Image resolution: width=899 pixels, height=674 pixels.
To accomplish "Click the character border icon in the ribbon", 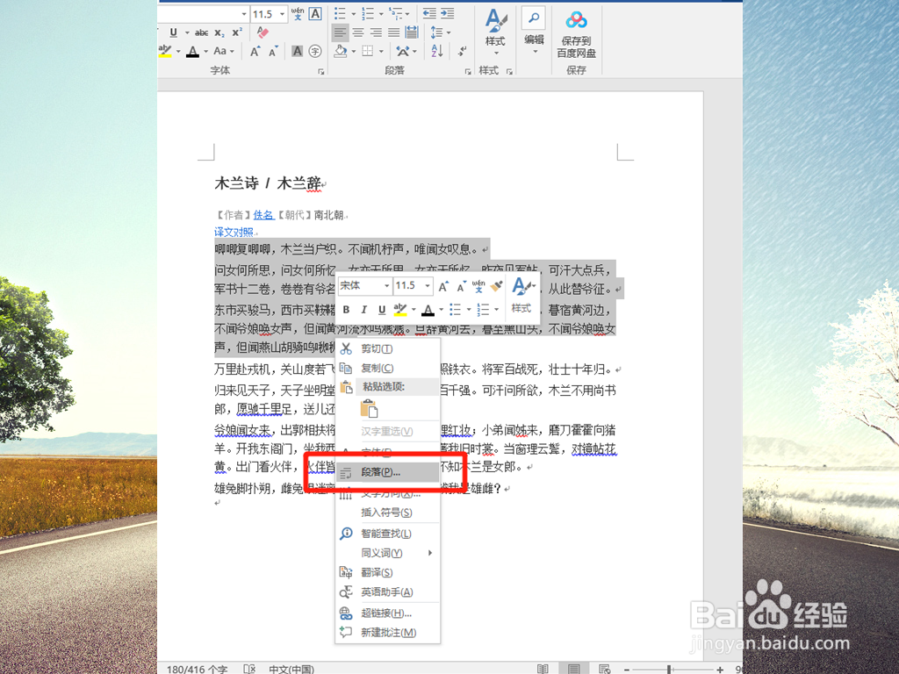I will click(x=315, y=14).
